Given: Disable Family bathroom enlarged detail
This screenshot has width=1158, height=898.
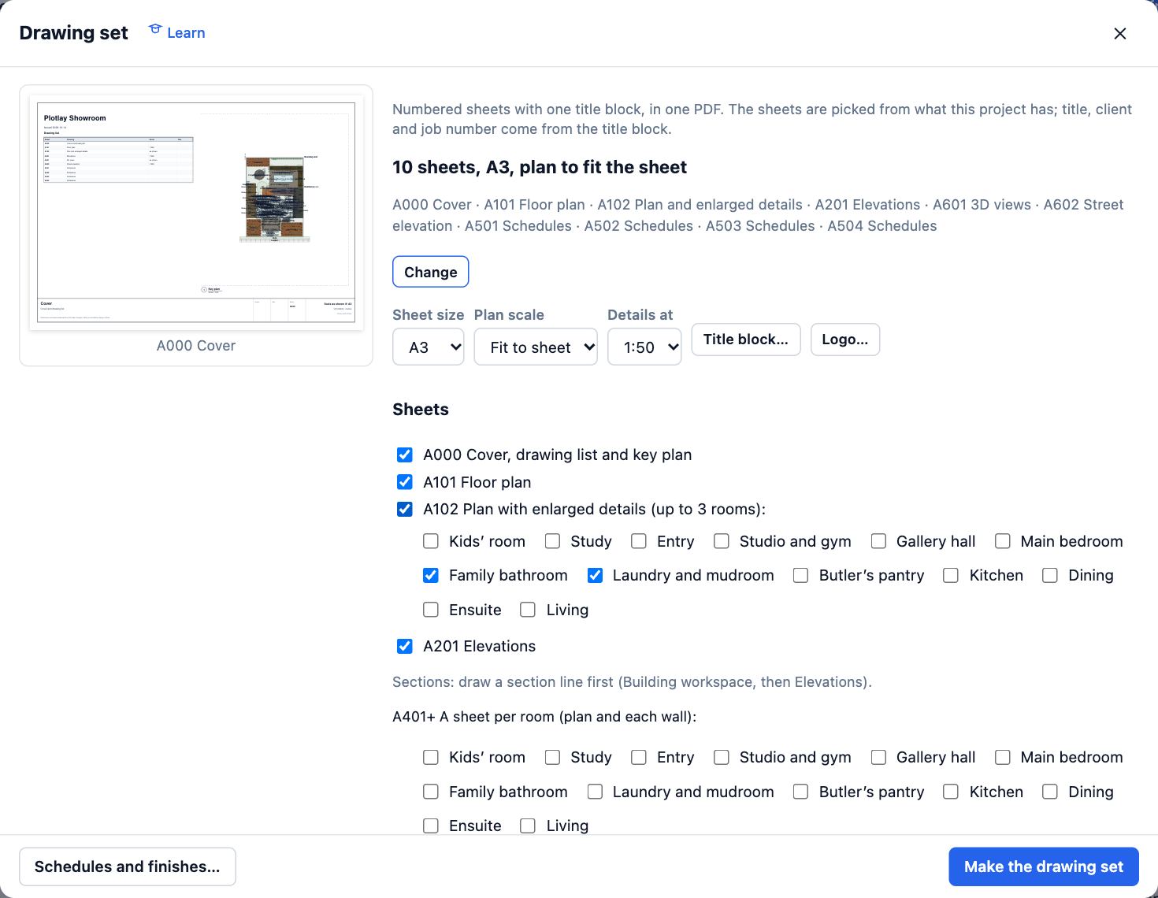Looking at the screenshot, I should 431,575.
